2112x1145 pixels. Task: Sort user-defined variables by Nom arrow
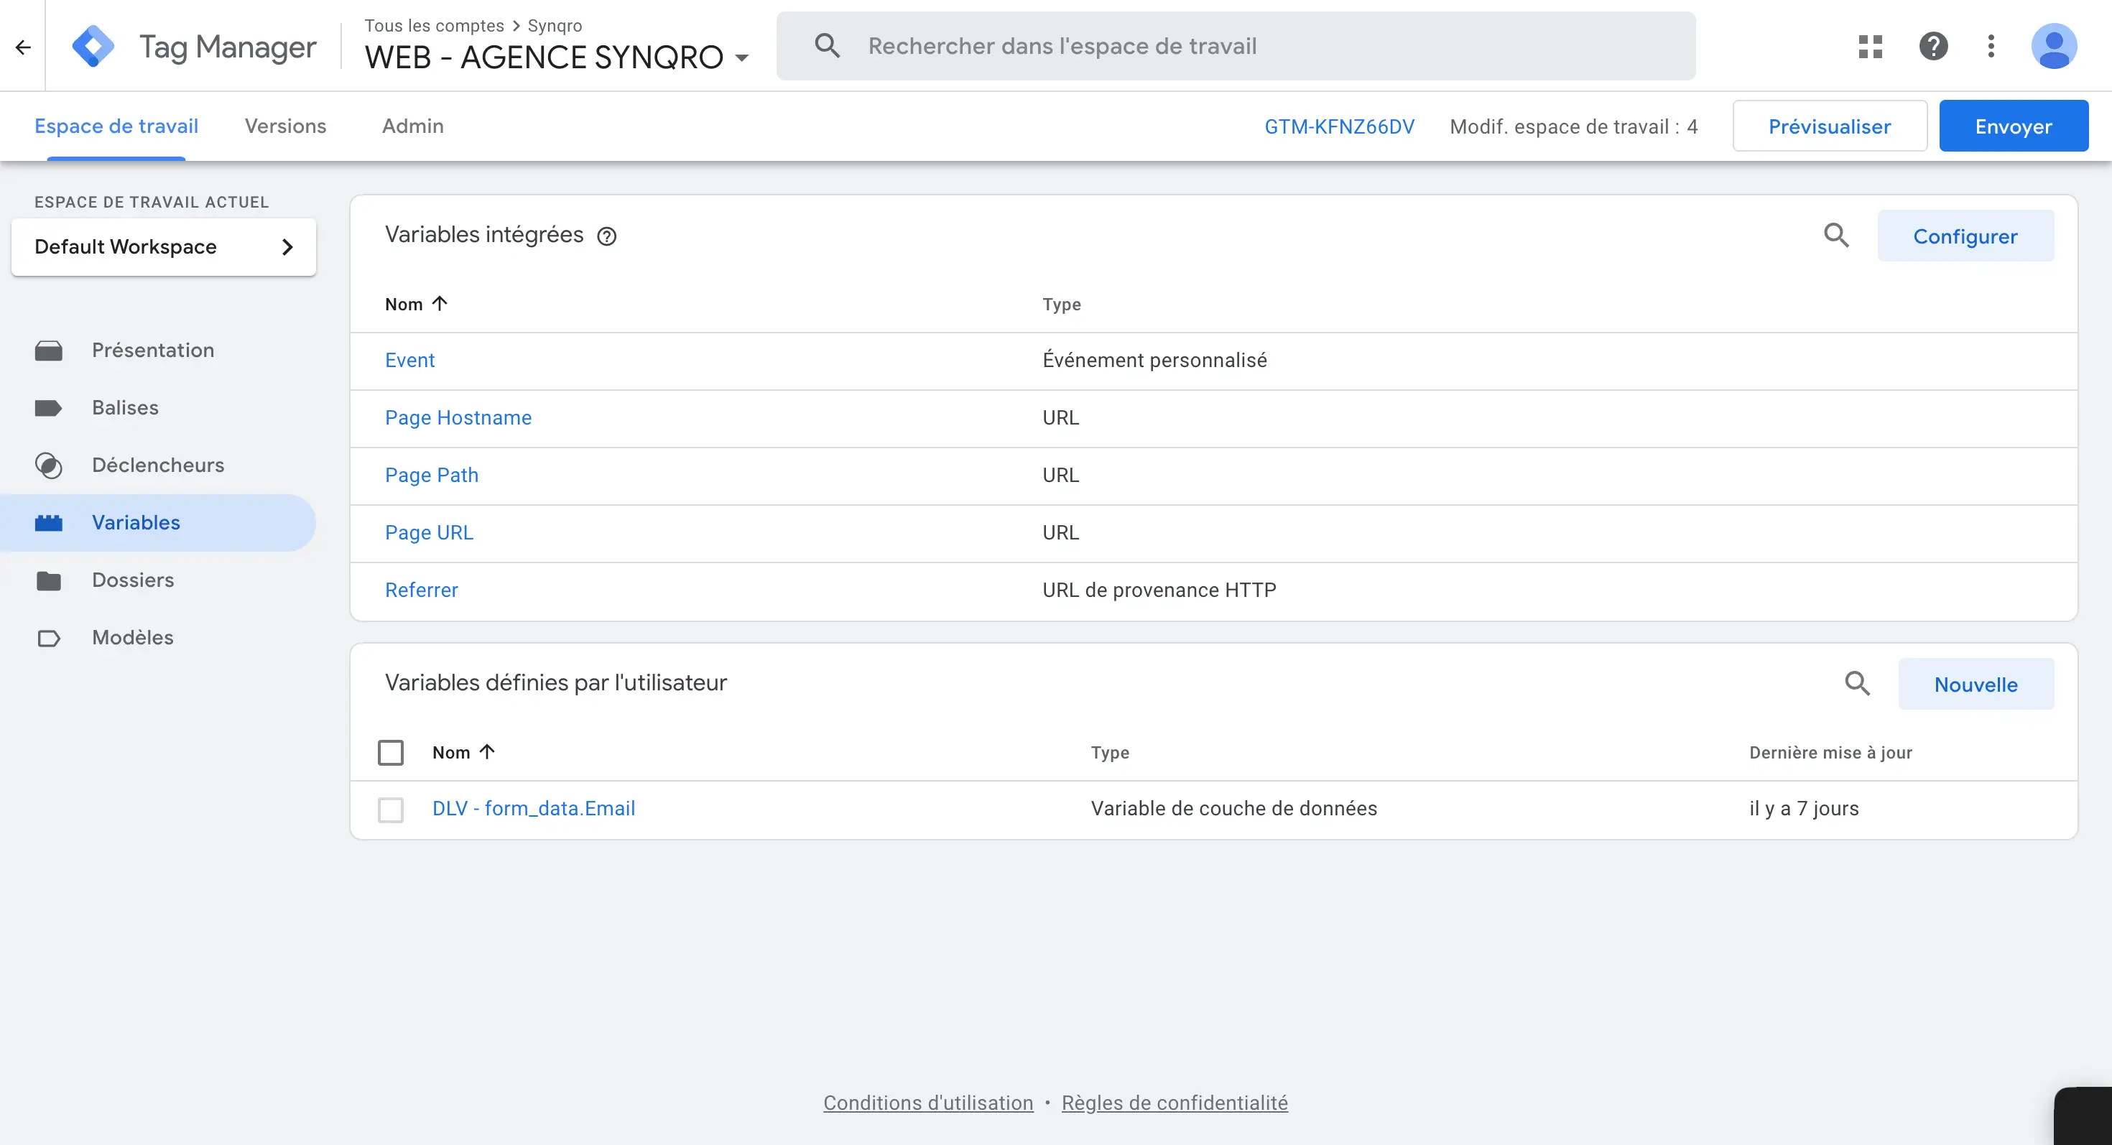point(487,751)
